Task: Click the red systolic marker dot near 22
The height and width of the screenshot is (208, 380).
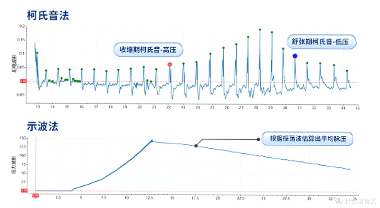Action: (x=170, y=65)
